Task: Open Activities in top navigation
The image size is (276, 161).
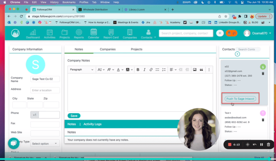Action: coord(49,34)
